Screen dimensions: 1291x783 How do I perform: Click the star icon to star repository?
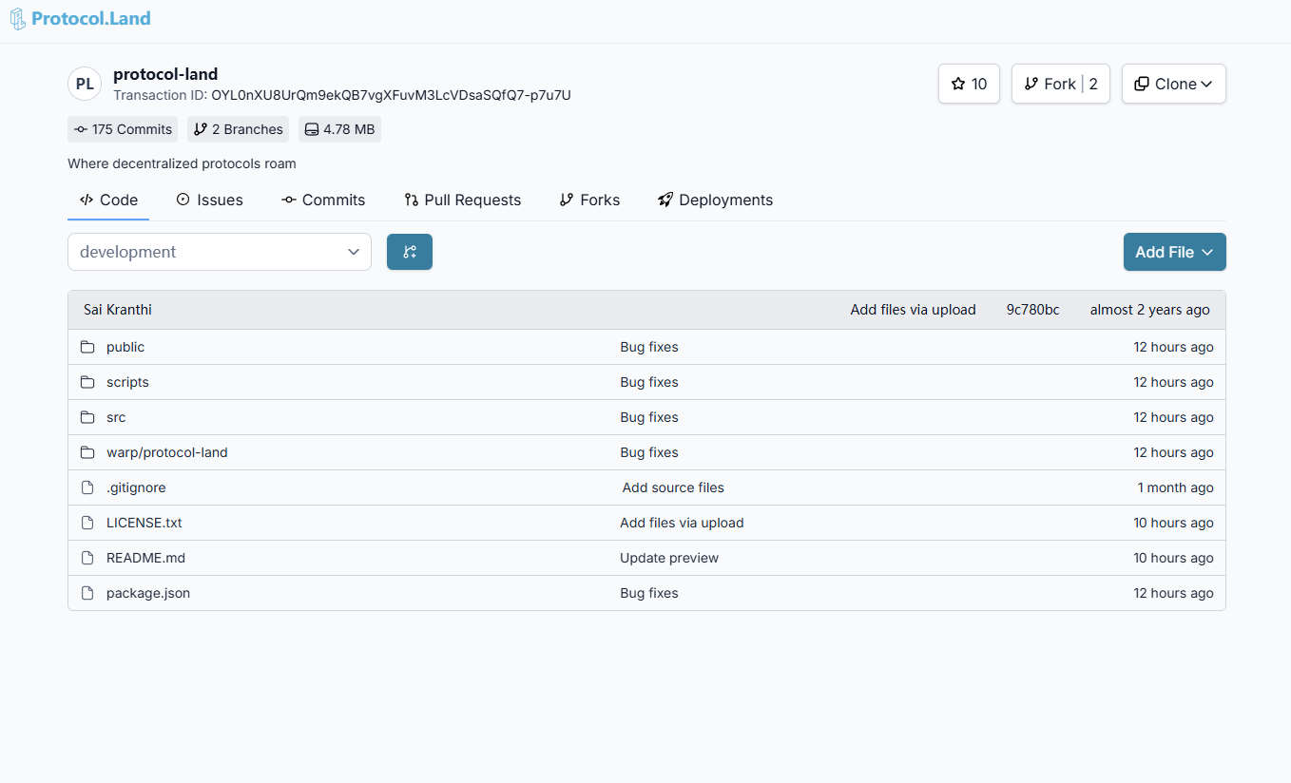coord(958,84)
